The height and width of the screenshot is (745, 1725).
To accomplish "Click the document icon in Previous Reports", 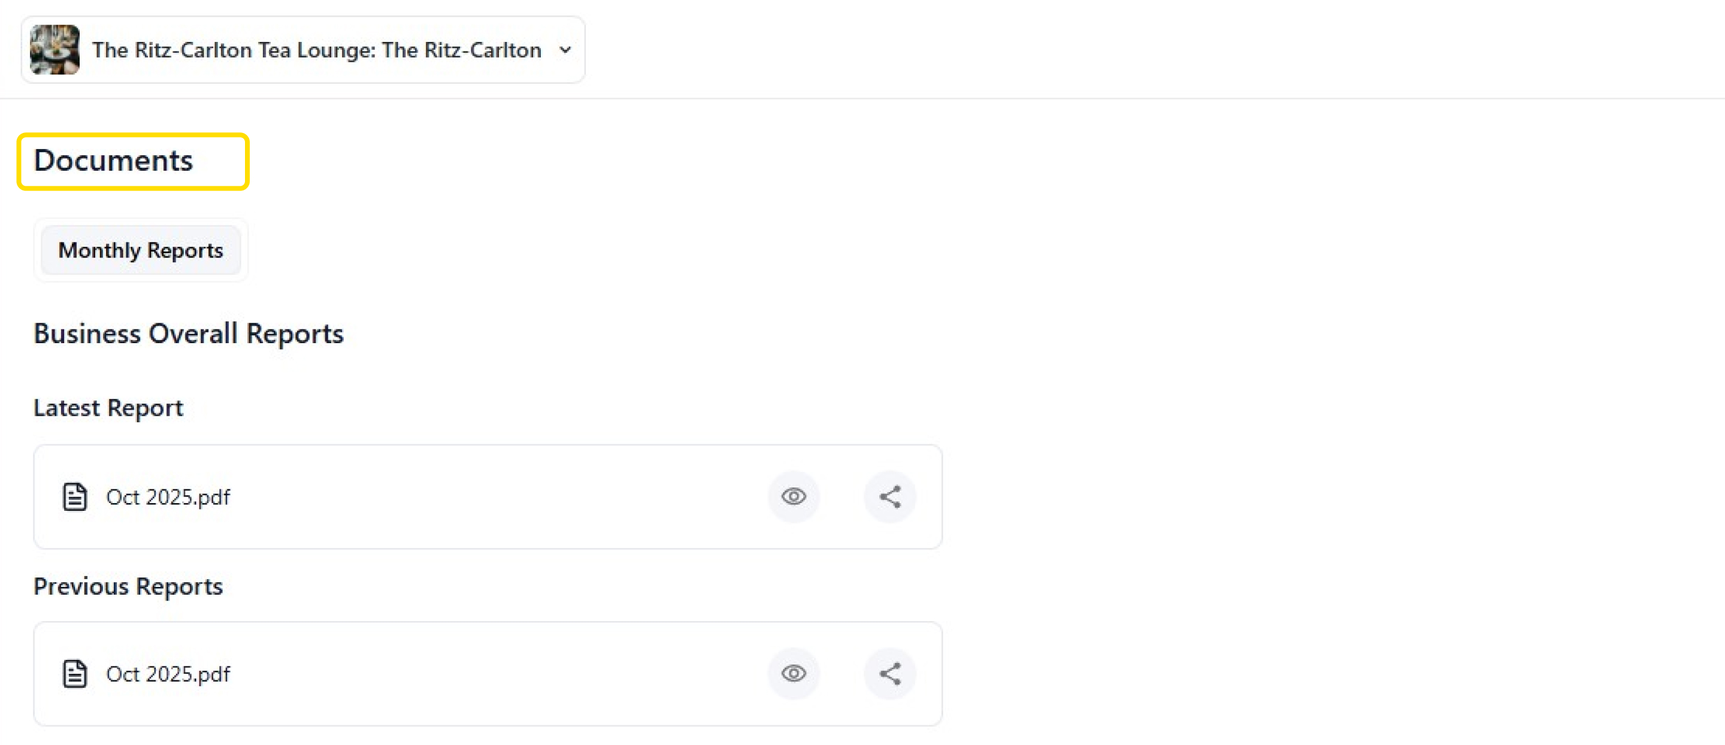I will tap(74, 674).
